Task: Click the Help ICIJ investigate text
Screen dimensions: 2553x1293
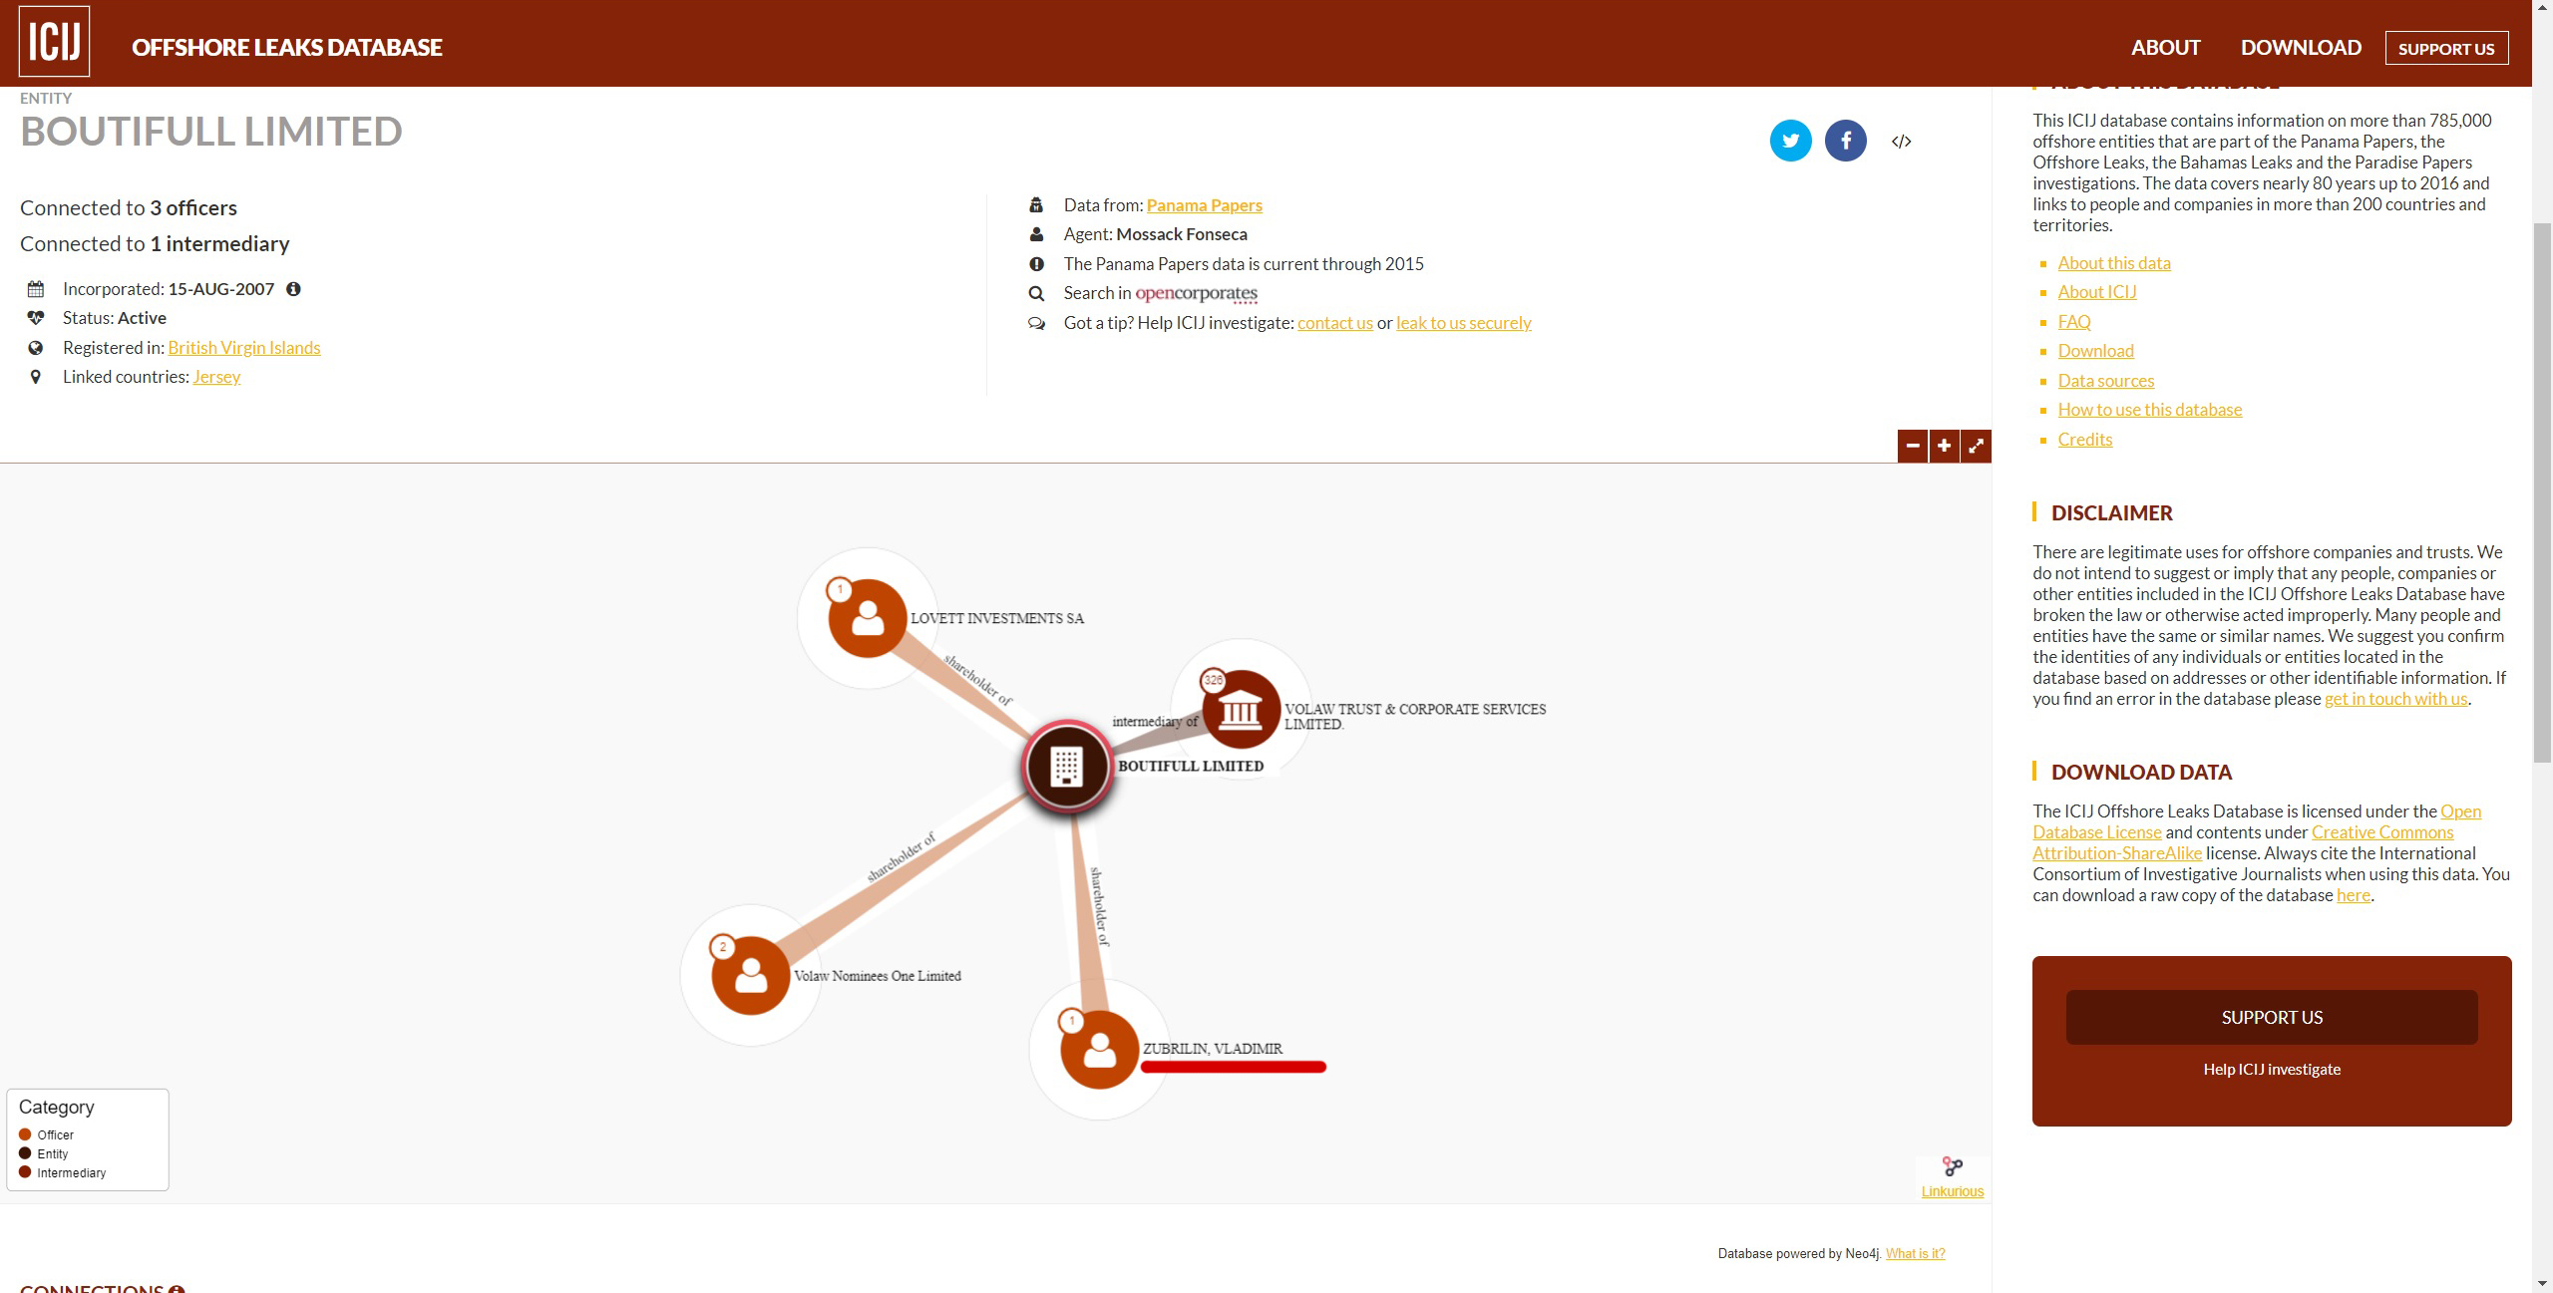Action: click(x=2271, y=1070)
